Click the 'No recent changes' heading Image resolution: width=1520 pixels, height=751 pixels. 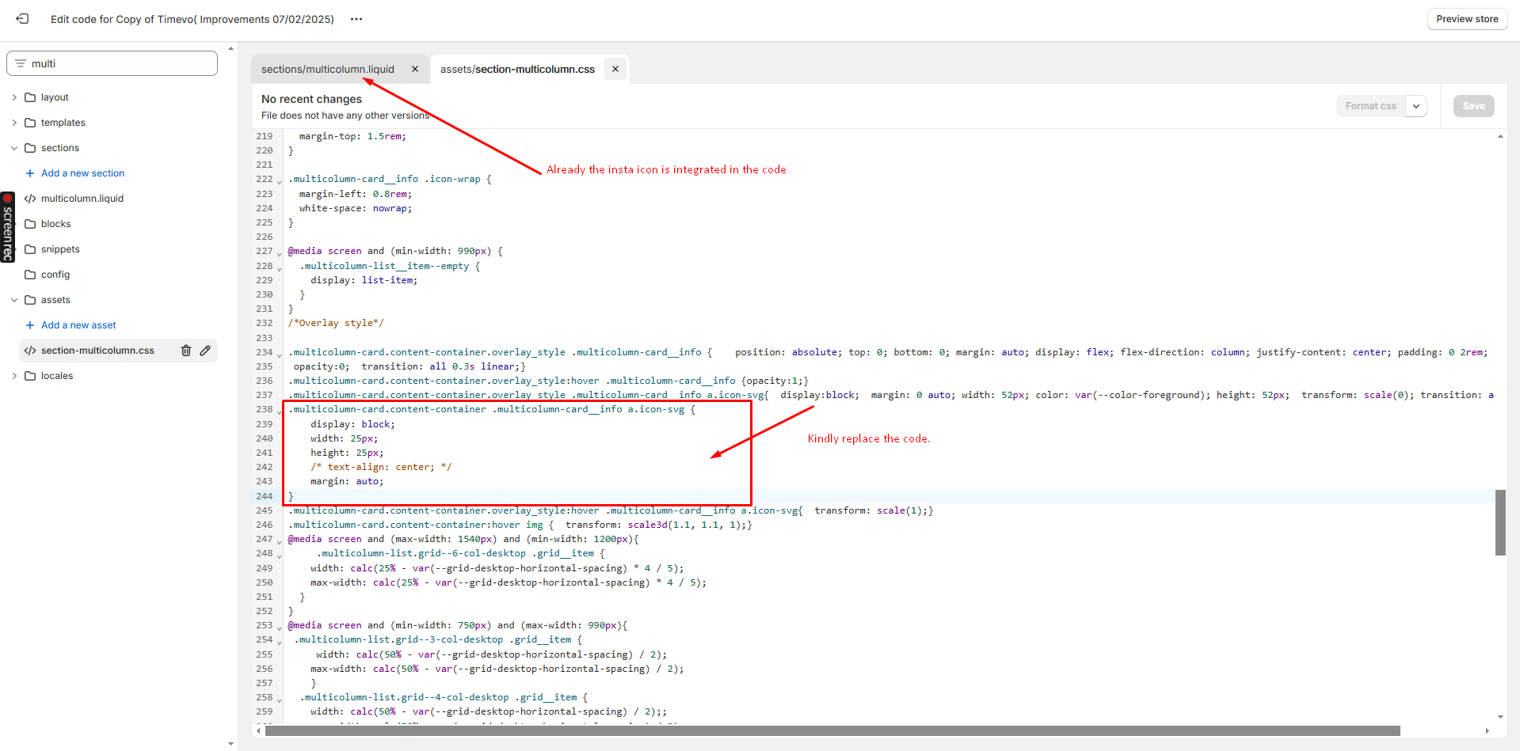point(311,99)
